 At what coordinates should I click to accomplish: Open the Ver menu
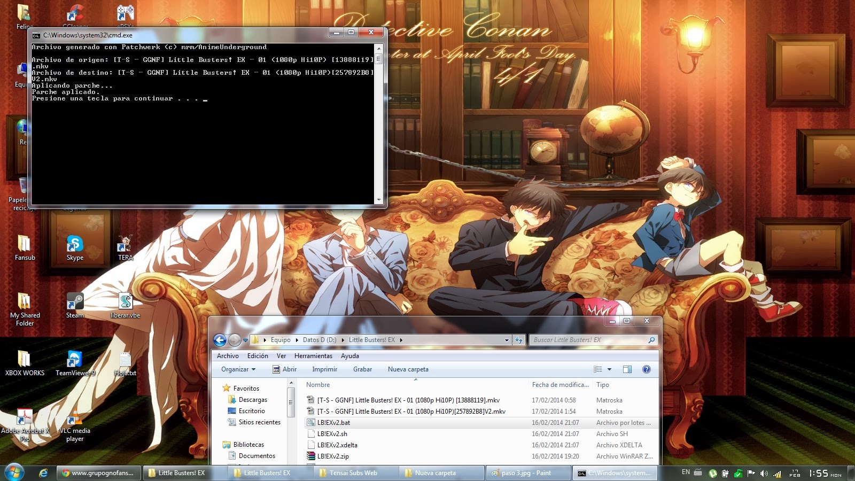[x=281, y=356]
